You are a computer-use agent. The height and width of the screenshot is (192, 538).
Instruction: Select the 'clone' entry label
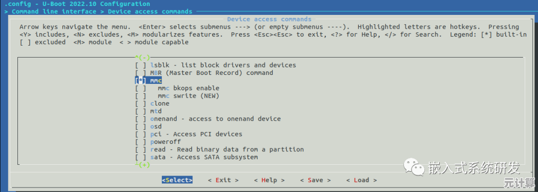(x=159, y=104)
